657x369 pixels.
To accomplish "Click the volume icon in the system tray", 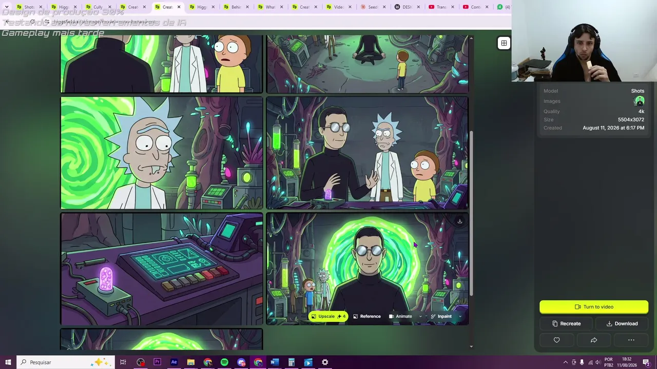I will click(597, 362).
